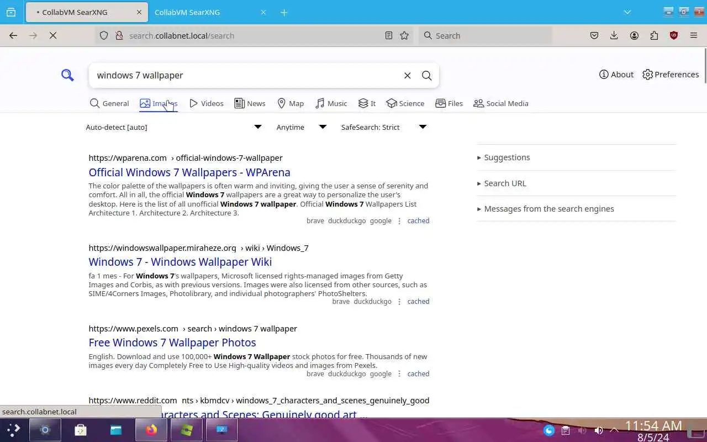Click the page vertical scrollbar
707x442 pixels.
click(x=705, y=66)
